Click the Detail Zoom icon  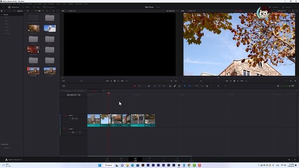click(x=202, y=86)
